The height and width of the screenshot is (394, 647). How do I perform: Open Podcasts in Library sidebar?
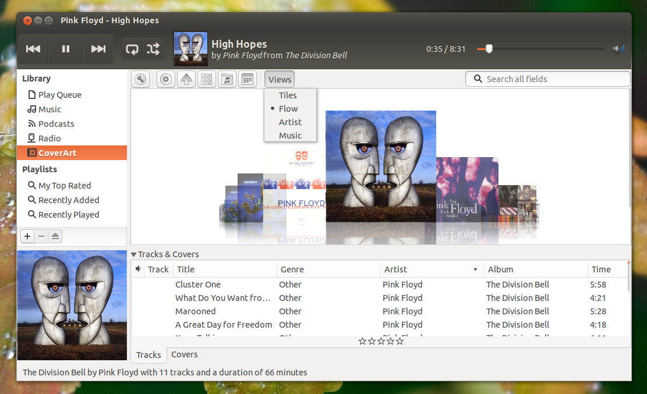point(72,124)
